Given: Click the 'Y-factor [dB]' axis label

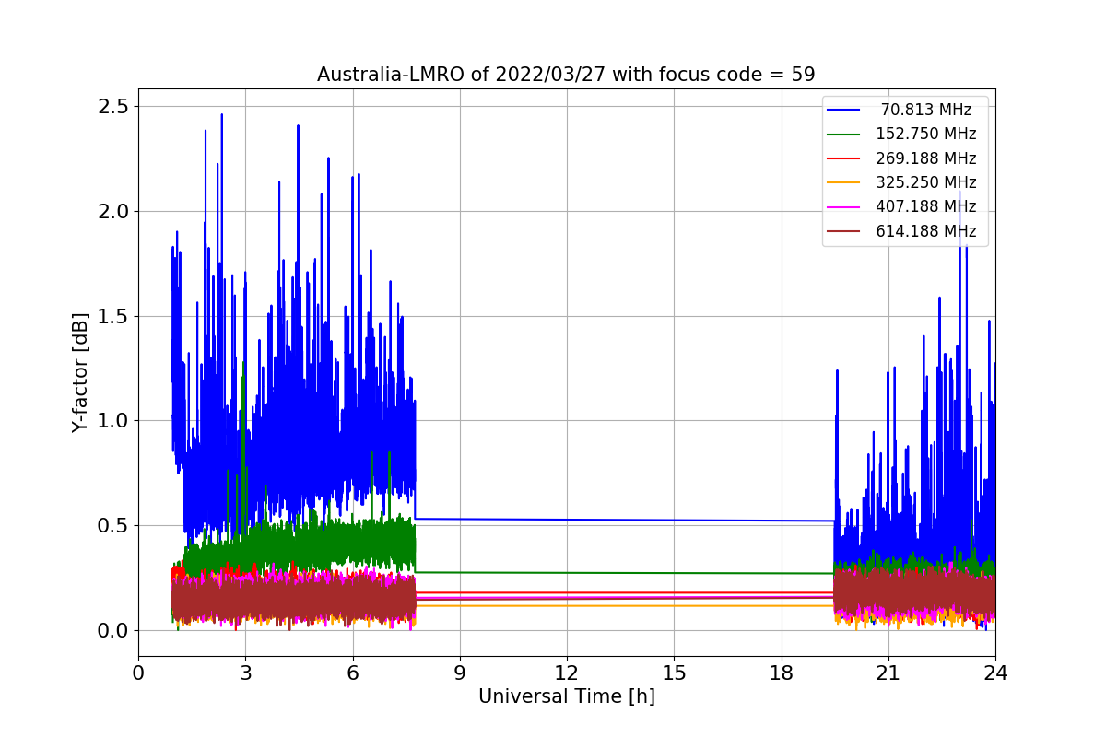Looking at the screenshot, I should (81, 373).
